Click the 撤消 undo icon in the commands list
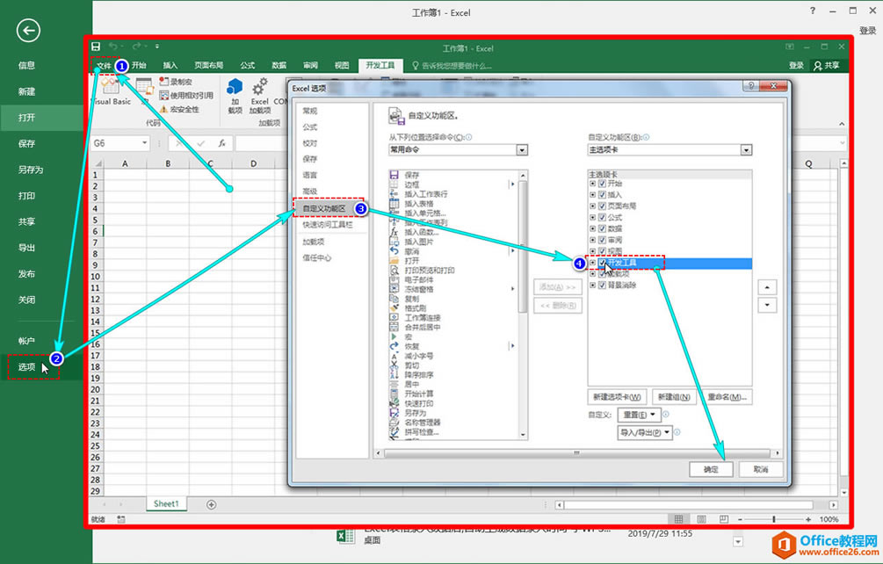 394,251
